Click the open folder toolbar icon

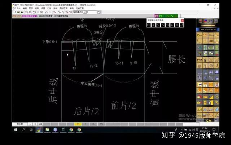tap(18, 12)
